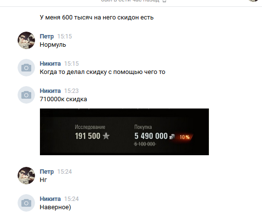The image size is (262, 217).
Task: Select the message Нормуль
Action: (53, 45)
